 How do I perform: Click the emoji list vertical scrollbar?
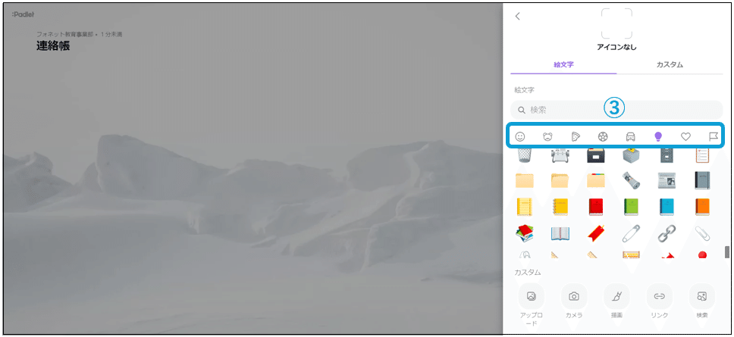(x=727, y=252)
